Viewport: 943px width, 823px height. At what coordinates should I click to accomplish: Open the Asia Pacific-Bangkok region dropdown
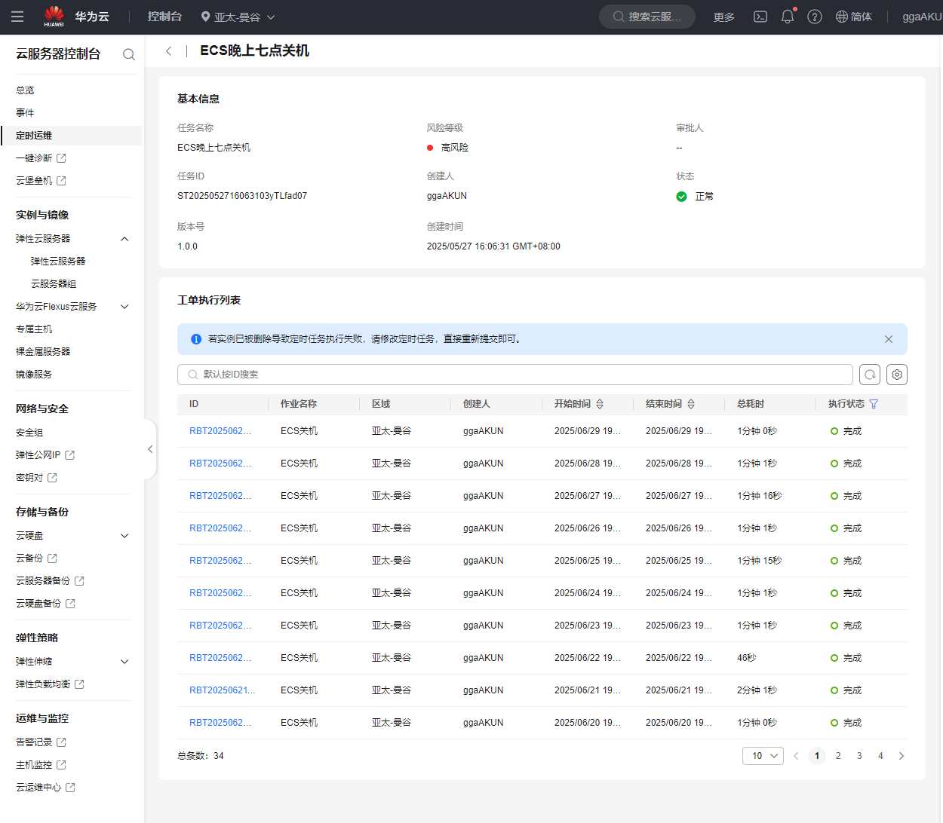click(238, 17)
